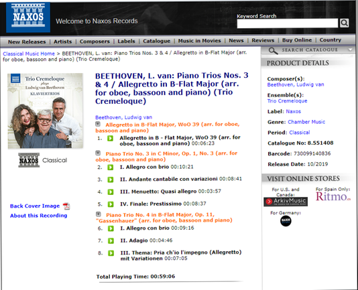Open the Naxos Direct logo for Germany
This screenshot has height=290, width=358.
pos(286,221)
